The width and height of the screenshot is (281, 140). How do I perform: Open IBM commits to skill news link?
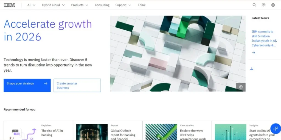click(x=264, y=38)
